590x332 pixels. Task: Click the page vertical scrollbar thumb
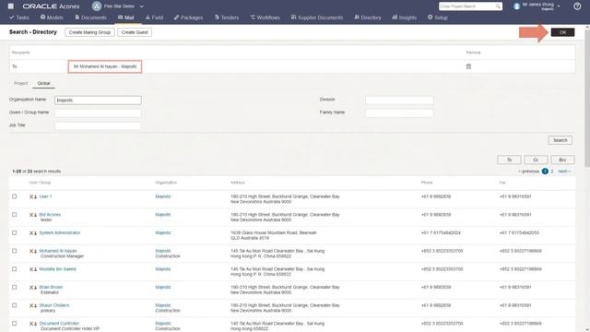[587, 98]
